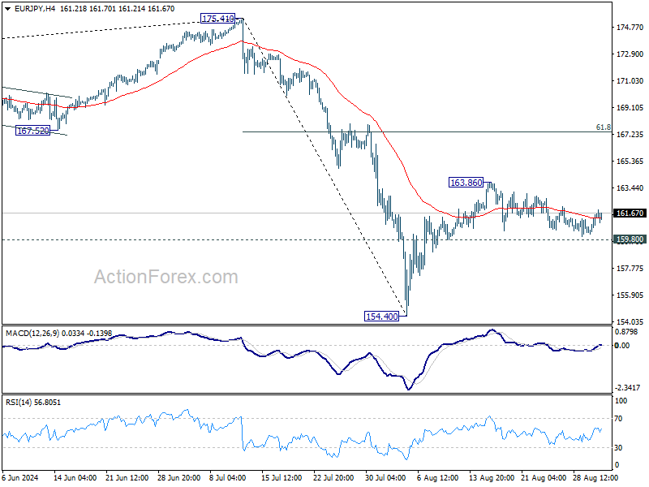Click the 174.770 price axis value
The height and width of the screenshot is (487, 649).
630,28
